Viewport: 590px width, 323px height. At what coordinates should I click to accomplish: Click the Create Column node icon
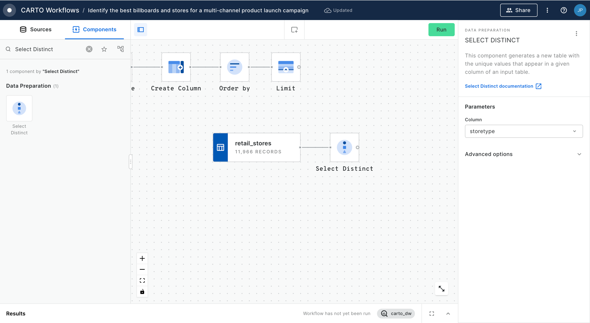(176, 67)
